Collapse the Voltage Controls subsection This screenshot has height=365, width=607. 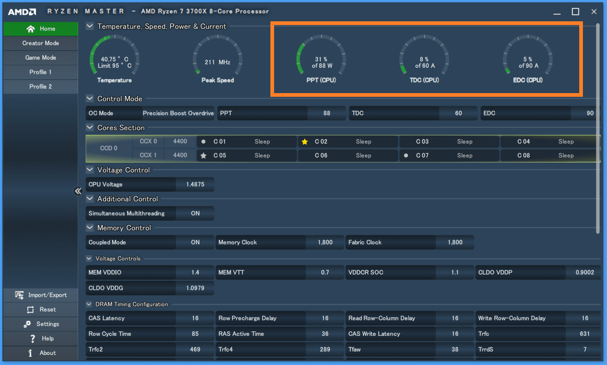[89, 258]
